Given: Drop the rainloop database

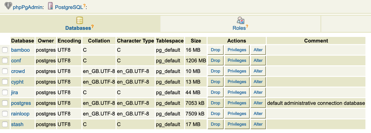Looking at the screenshot, I should tap(215, 114).
